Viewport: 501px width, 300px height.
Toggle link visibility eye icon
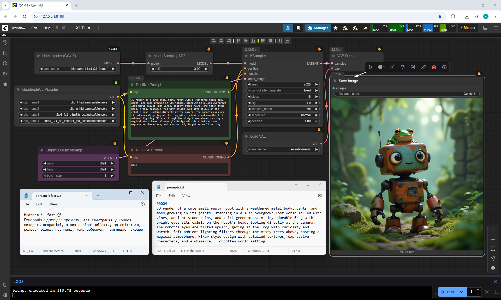click(x=493, y=268)
